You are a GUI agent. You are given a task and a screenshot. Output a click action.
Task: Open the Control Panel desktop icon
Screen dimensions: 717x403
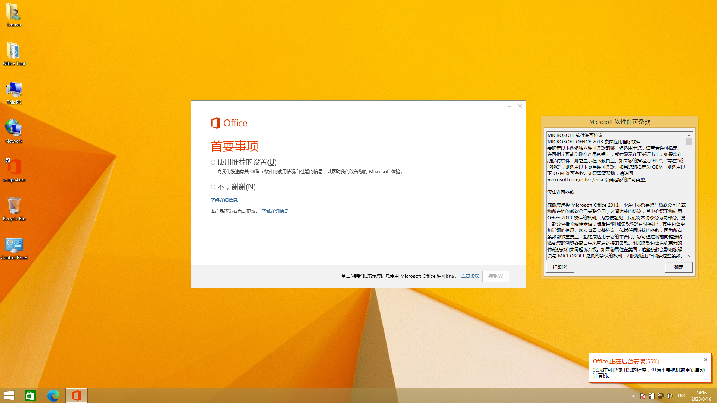(14, 245)
